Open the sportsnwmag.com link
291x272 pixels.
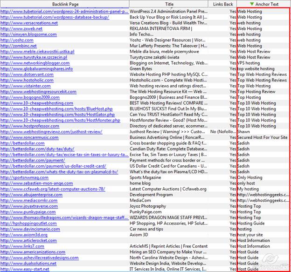(24, 177)
